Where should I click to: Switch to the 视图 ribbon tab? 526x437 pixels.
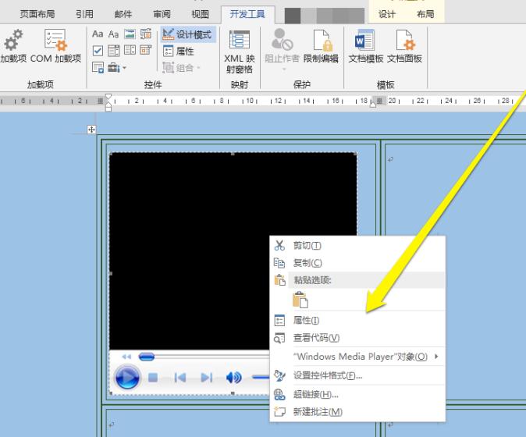click(x=200, y=14)
